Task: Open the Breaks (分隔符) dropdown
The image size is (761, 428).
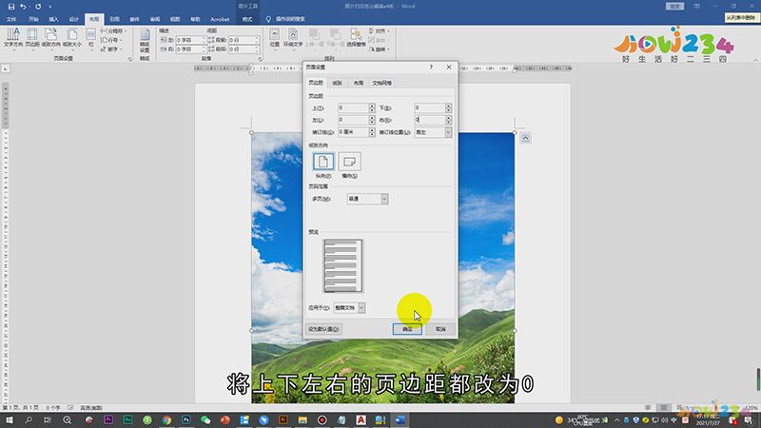Action: coord(113,30)
